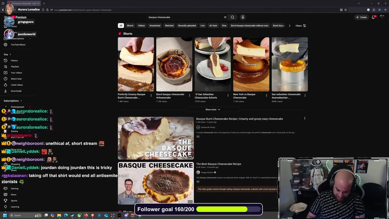Activate voice search microphone

pos(243,17)
